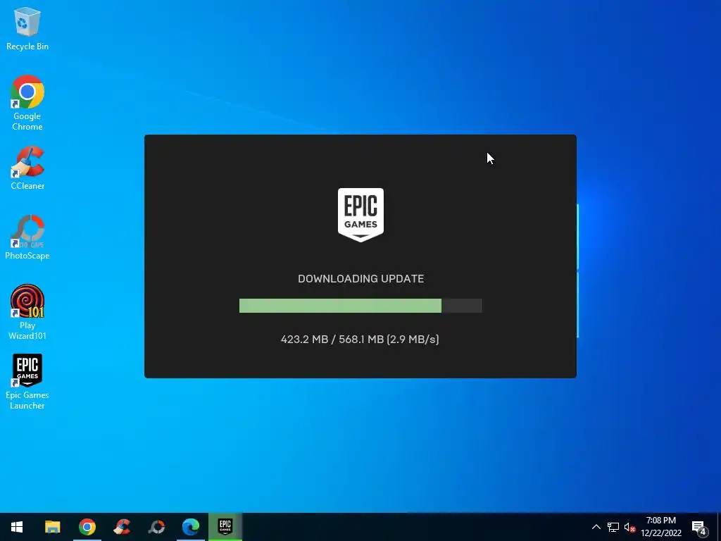This screenshot has height=541, width=721.
Task: Click the muted volume tray icon
Action: [629, 527]
